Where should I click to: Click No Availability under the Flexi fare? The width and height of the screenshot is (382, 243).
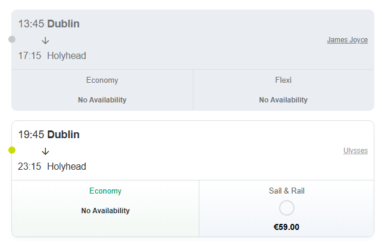point(283,100)
